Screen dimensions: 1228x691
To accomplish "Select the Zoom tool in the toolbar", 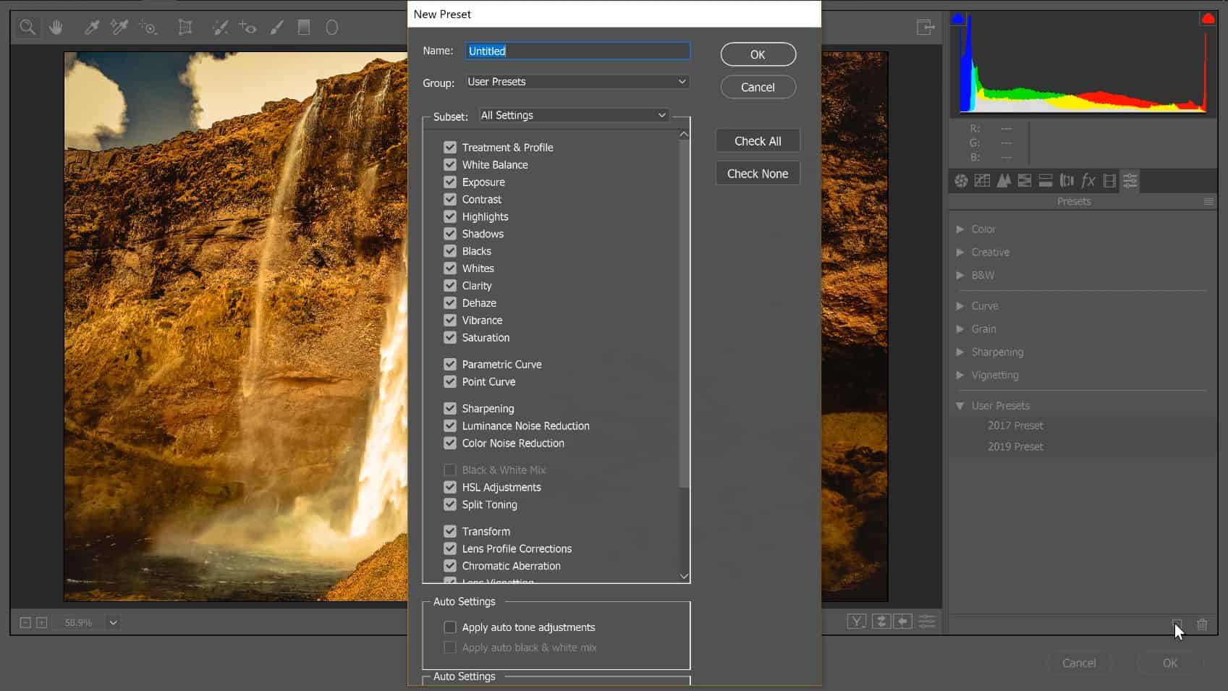I will pyautogui.click(x=27, y=27).
